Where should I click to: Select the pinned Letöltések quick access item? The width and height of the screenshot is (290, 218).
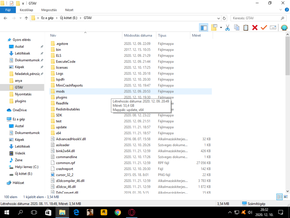(x=22, y=53)
